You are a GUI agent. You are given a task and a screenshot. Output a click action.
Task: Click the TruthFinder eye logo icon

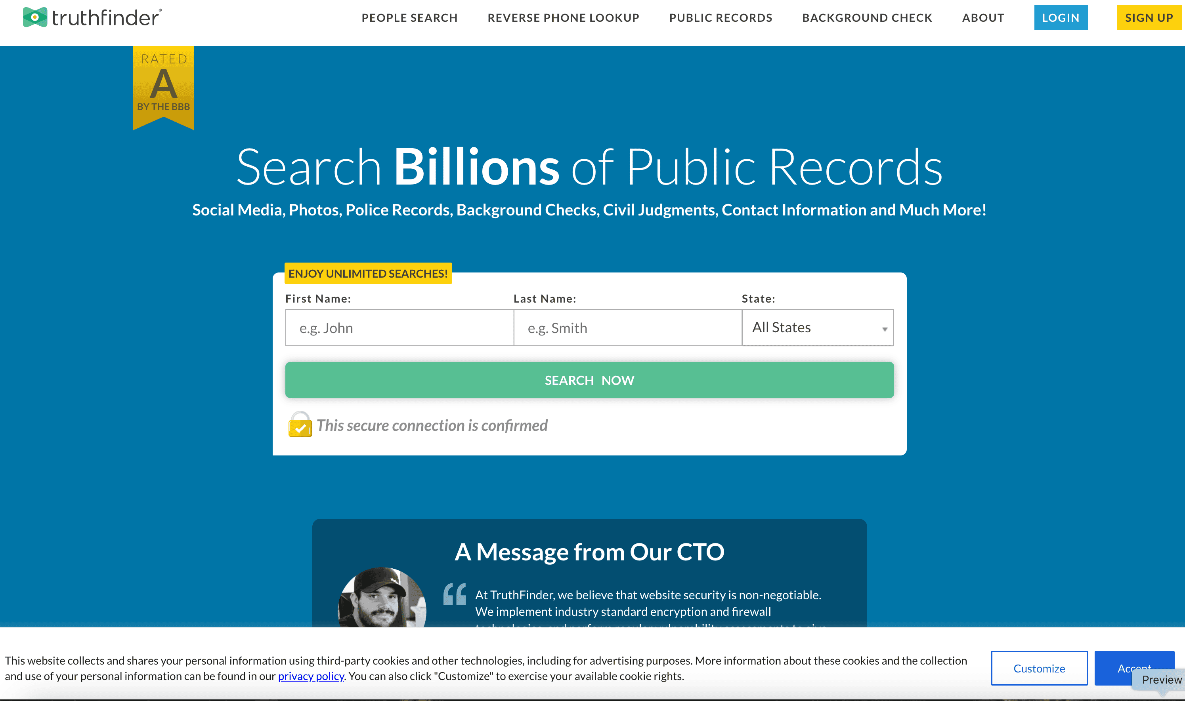[x=35, y=17]
